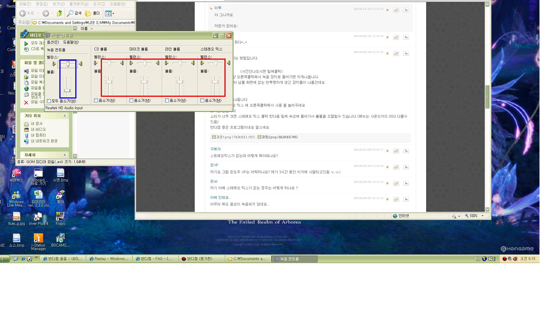Open i-Station Manager from the desktop
This screenshot has width=556, height=313.
(38, 242)
